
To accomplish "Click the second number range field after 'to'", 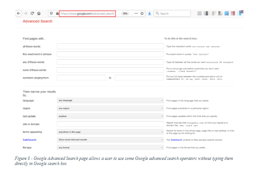I will click(139, 78).
